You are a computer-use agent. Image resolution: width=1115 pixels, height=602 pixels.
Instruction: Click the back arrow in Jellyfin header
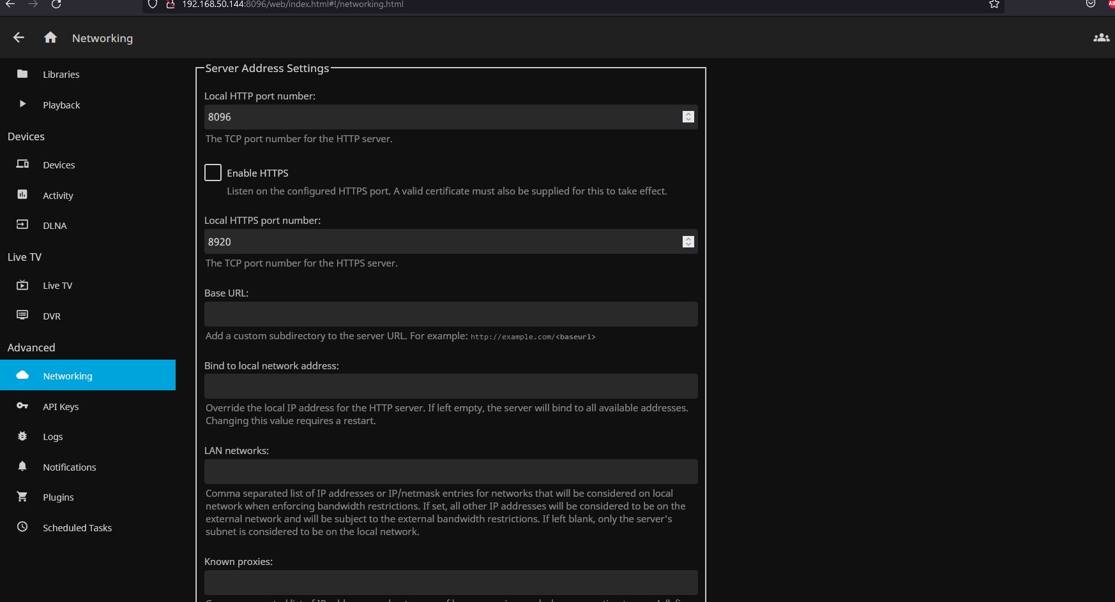click(x=19, y=38)
